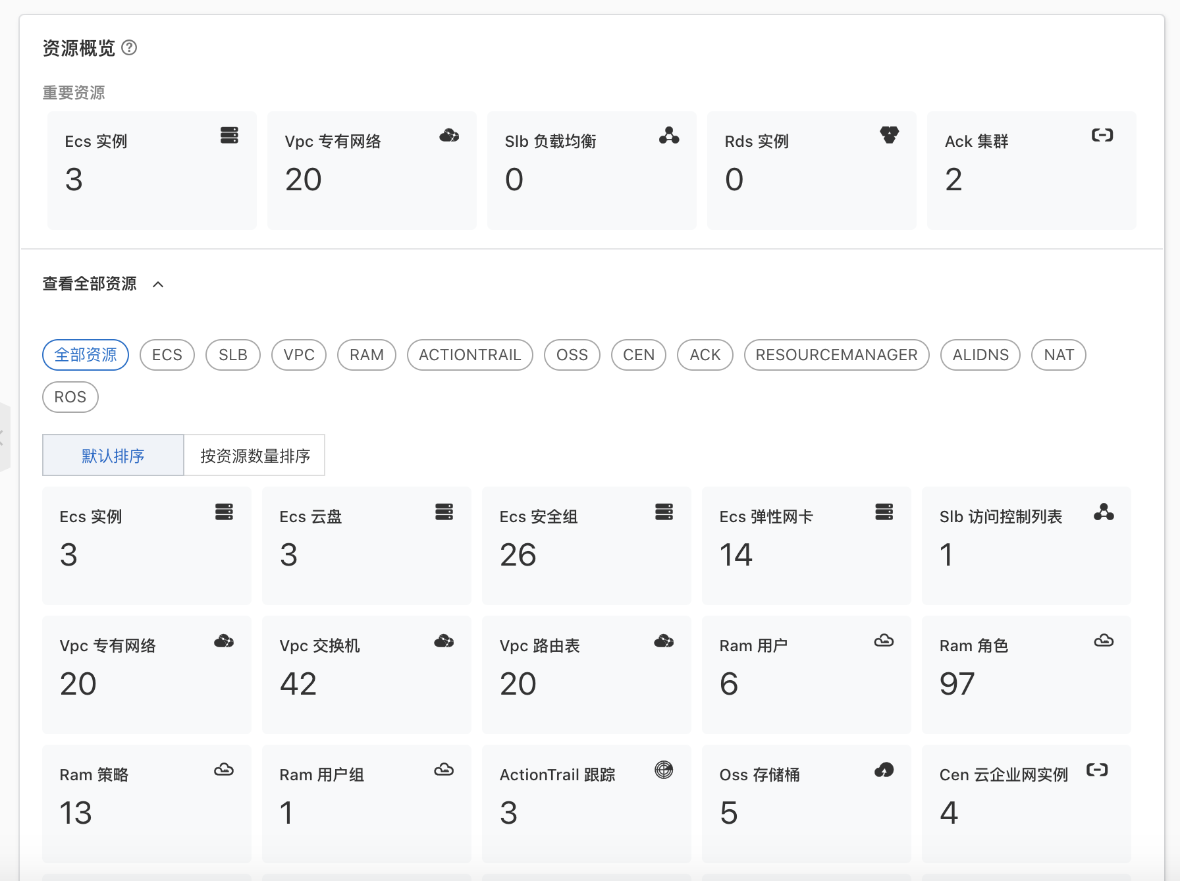This screenshot has height=881, width=1180.
Task: Click server icon on top Ecs 实例 card
Action: coord(229,136)
